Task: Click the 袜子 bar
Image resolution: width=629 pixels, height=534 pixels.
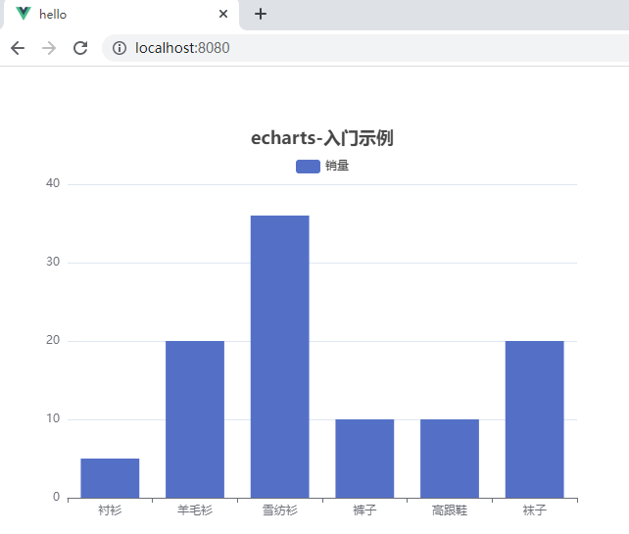Action: [535, 419]
